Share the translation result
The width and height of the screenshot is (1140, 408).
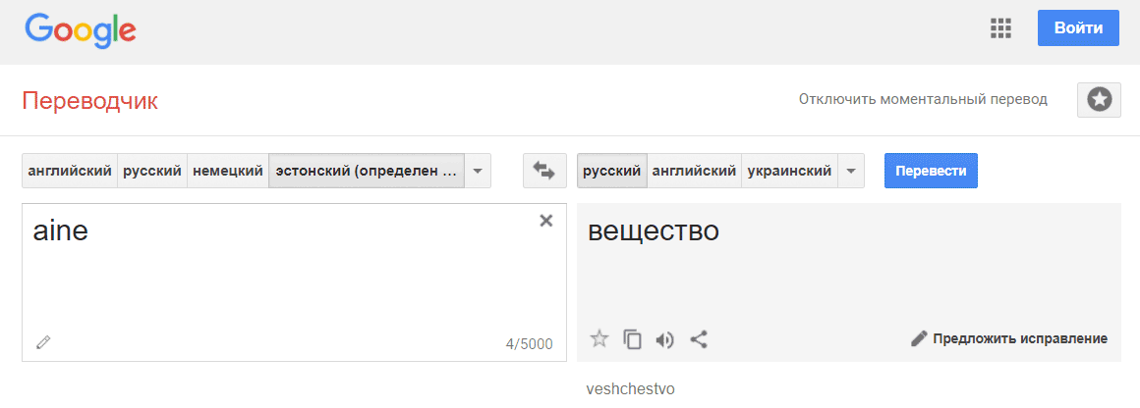click(x=699, y=339)
